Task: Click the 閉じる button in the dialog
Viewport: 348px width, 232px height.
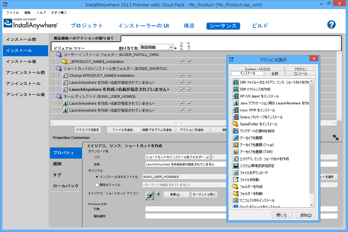Action: tap(281, 215)
